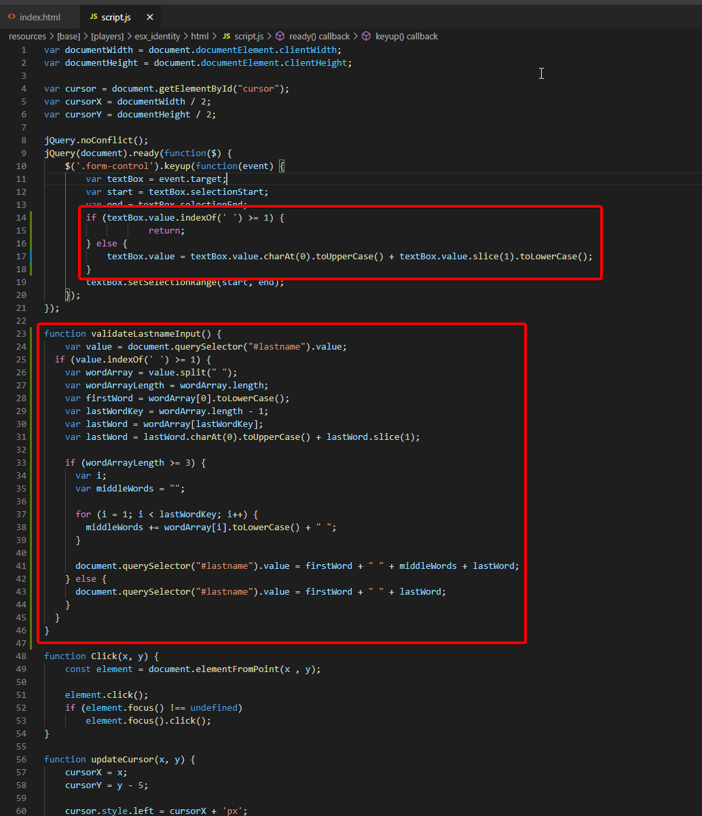Open the resources breadcrumb dropdown
702x816 pixels.
coord(27,36)
